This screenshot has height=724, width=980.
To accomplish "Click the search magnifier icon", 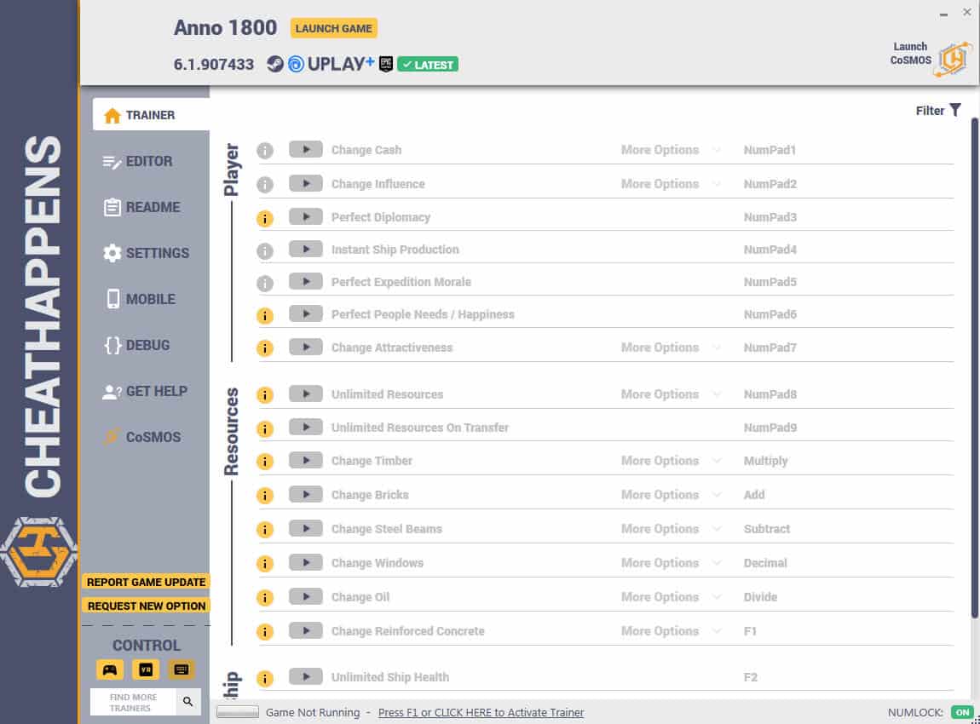I will [x=187, y=702].
